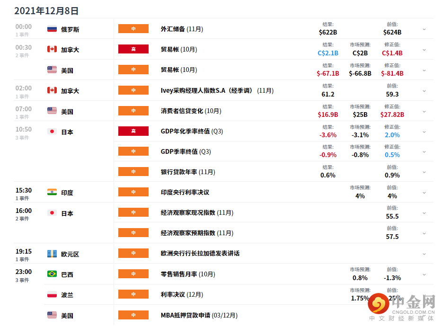Screen dimensions: 442x327
Task: Click the India flag icon beside 印度
Action: (52, 192)
